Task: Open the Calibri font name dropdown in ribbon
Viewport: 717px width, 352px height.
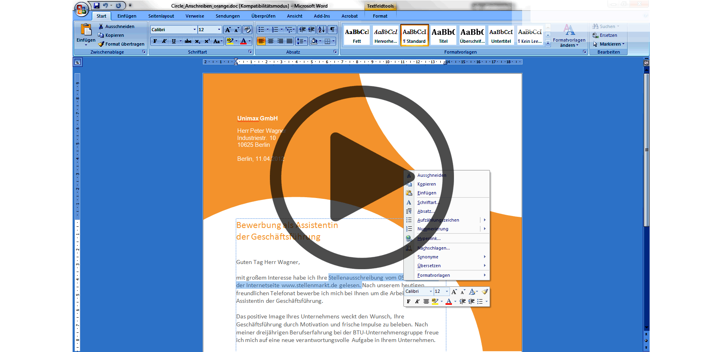Action: pyautogui.click(x=194, y=30)
